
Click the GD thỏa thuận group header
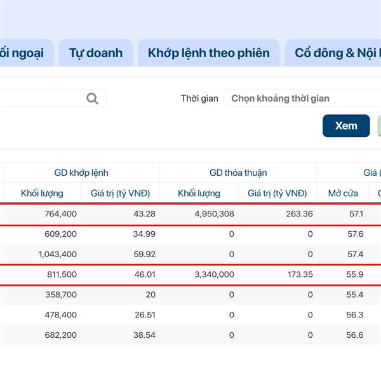[x=238, y=173]
